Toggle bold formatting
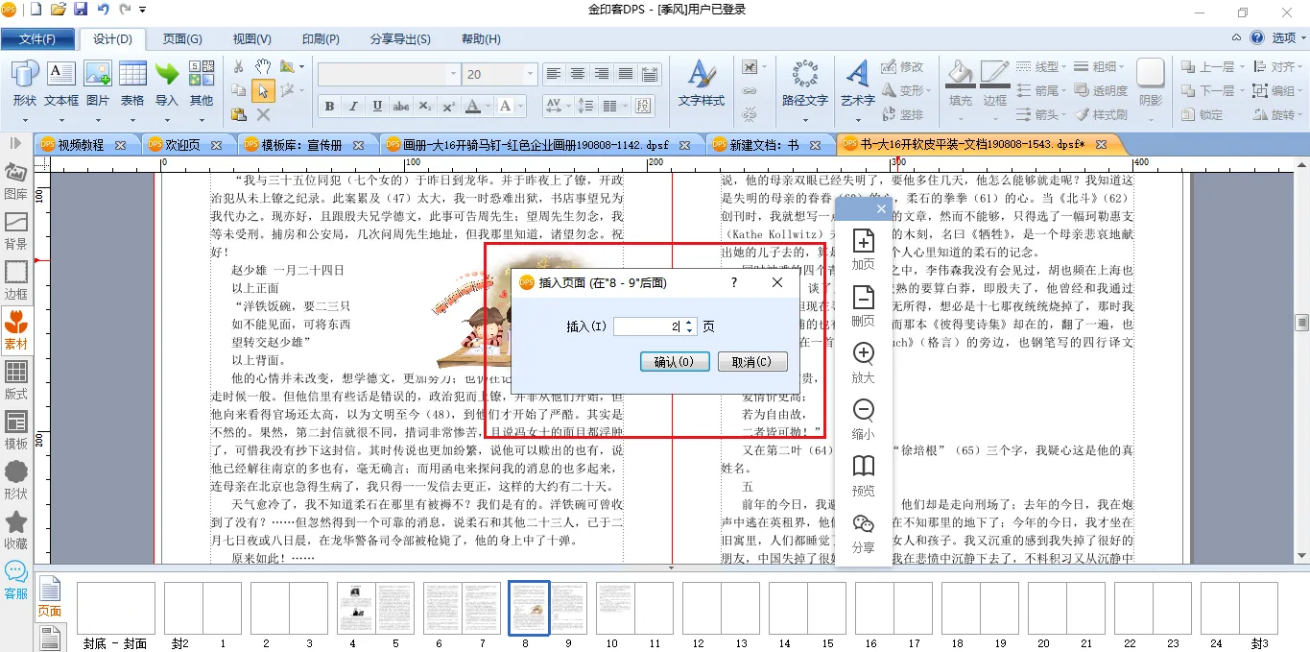The height and width of the screenshot is (652, 1310). click(x=329, y=107)
